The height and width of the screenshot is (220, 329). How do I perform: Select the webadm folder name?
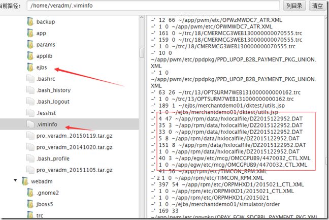(42, 181)
